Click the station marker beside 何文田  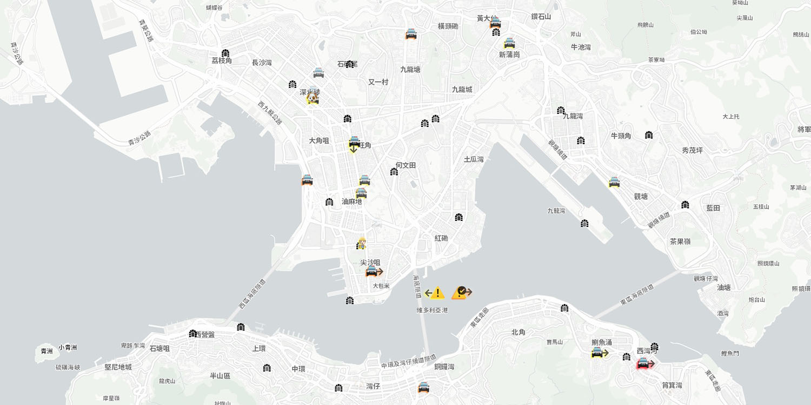(x=394, y=172)
